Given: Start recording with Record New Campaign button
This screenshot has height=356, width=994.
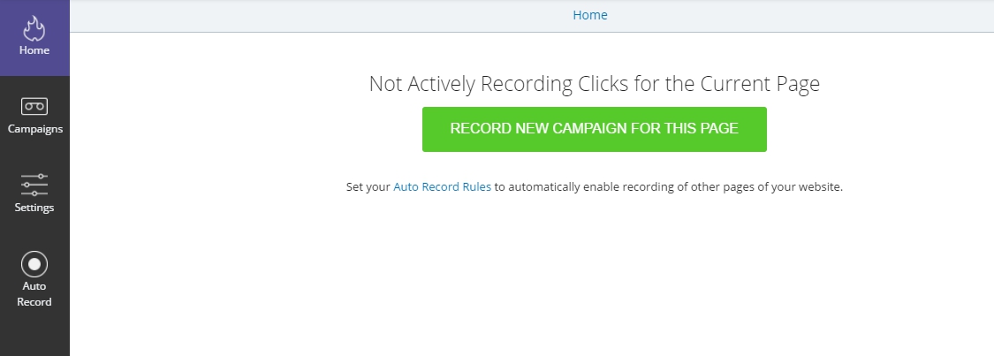Looking at the screenshot, I should (x=595, y=129).
